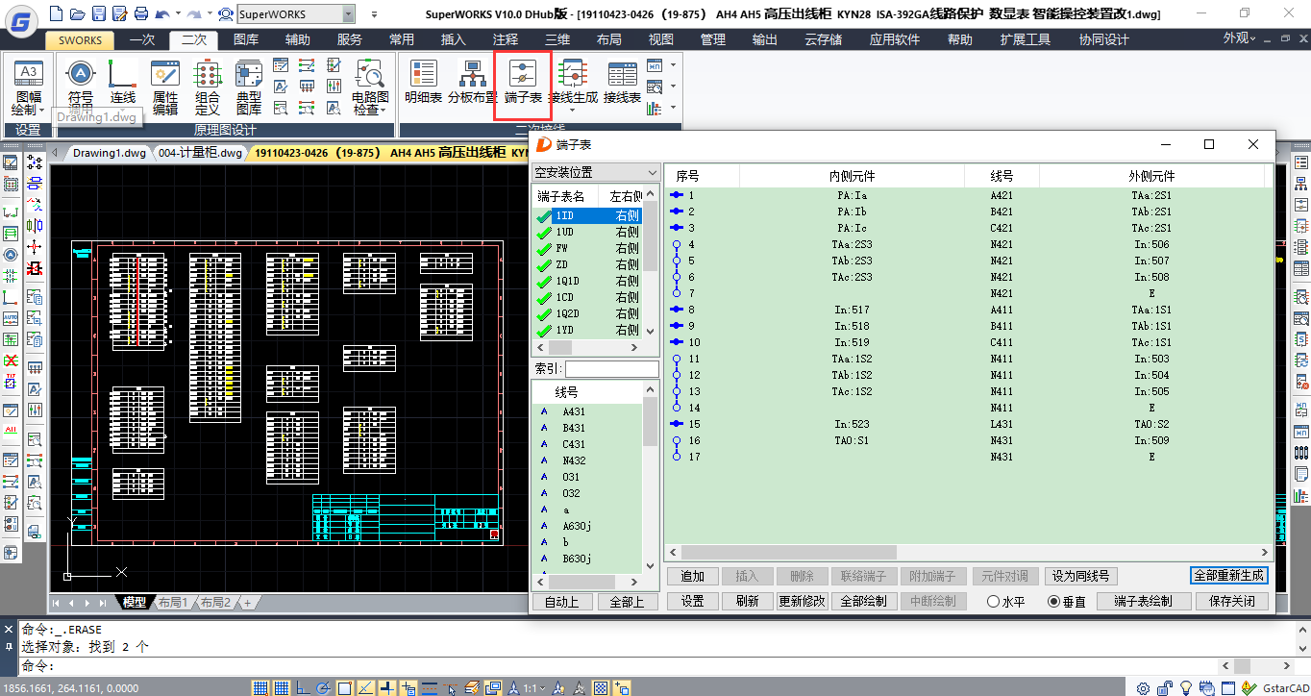Click the 刷新 button
The height and width of the screenshot is (696, 1311).
747,601
